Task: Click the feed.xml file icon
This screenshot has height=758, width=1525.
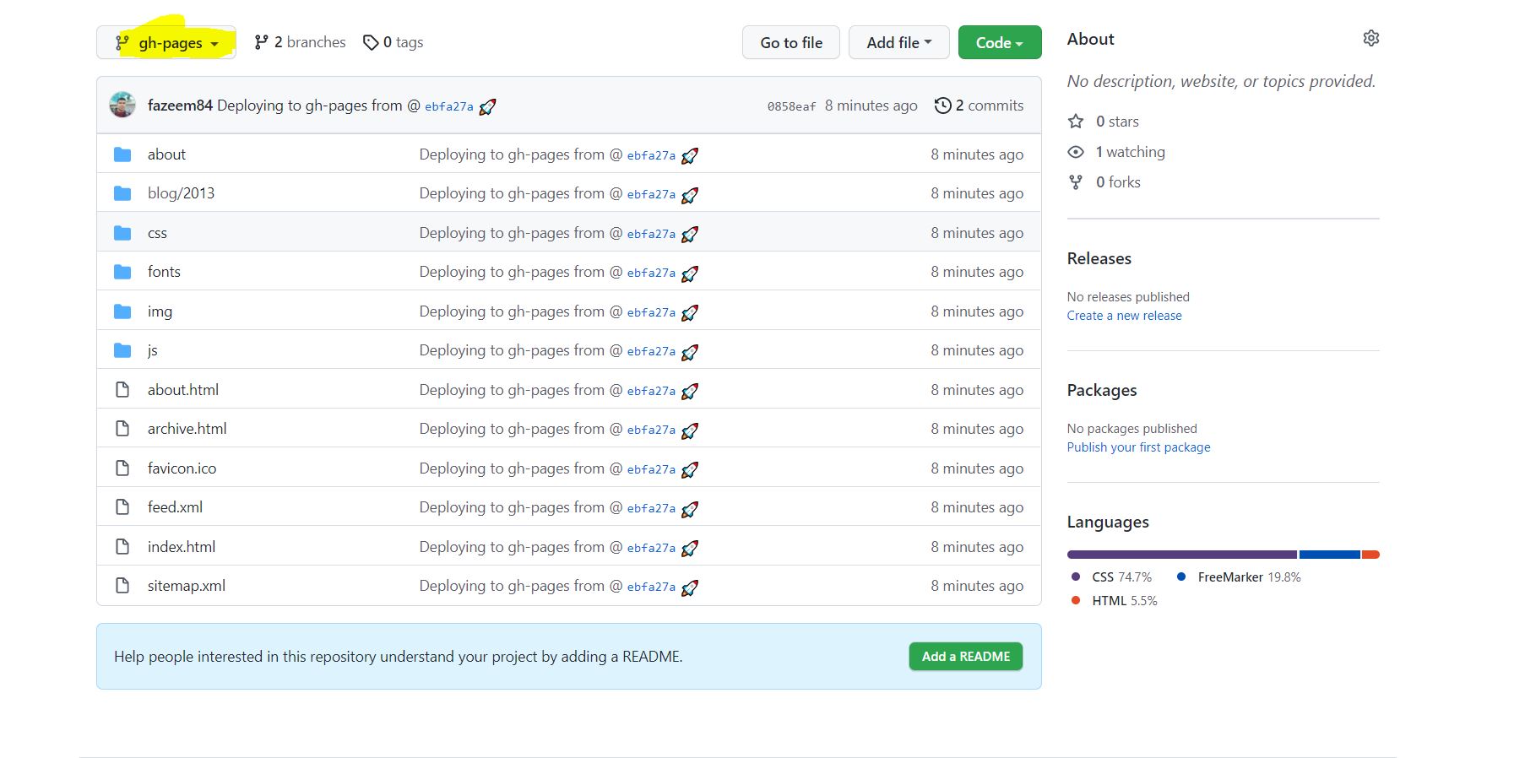Action: 122,507
